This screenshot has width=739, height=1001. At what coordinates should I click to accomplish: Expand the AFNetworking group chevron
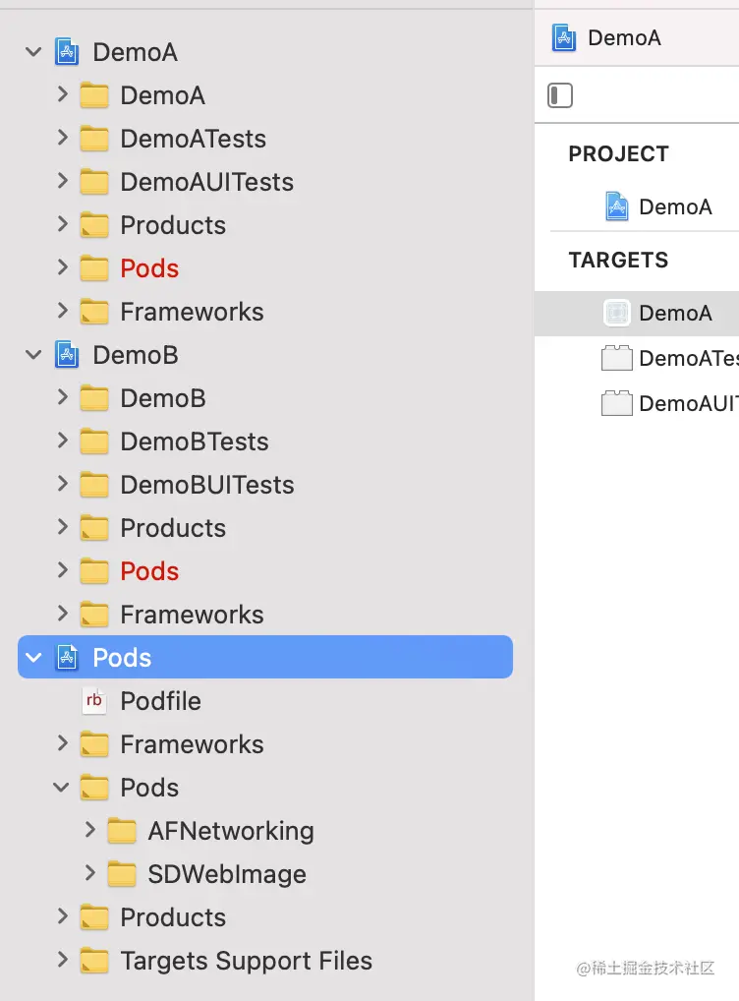click(90, 831)
